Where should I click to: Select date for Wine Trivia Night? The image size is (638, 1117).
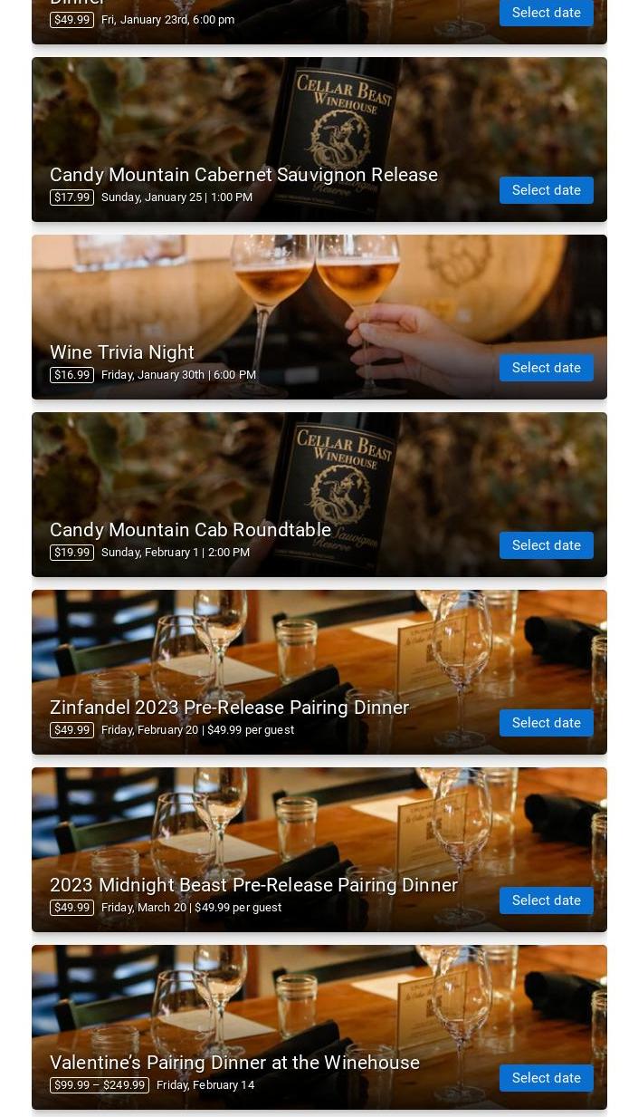546,368
